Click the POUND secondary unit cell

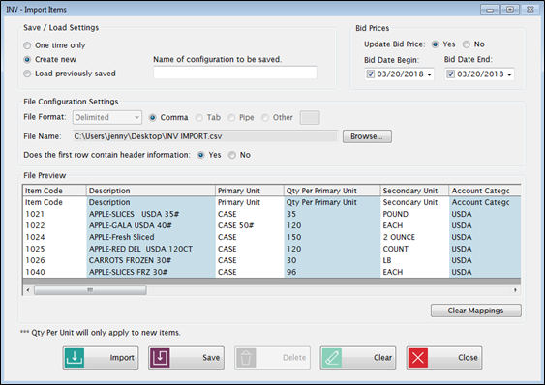point(414,214)
